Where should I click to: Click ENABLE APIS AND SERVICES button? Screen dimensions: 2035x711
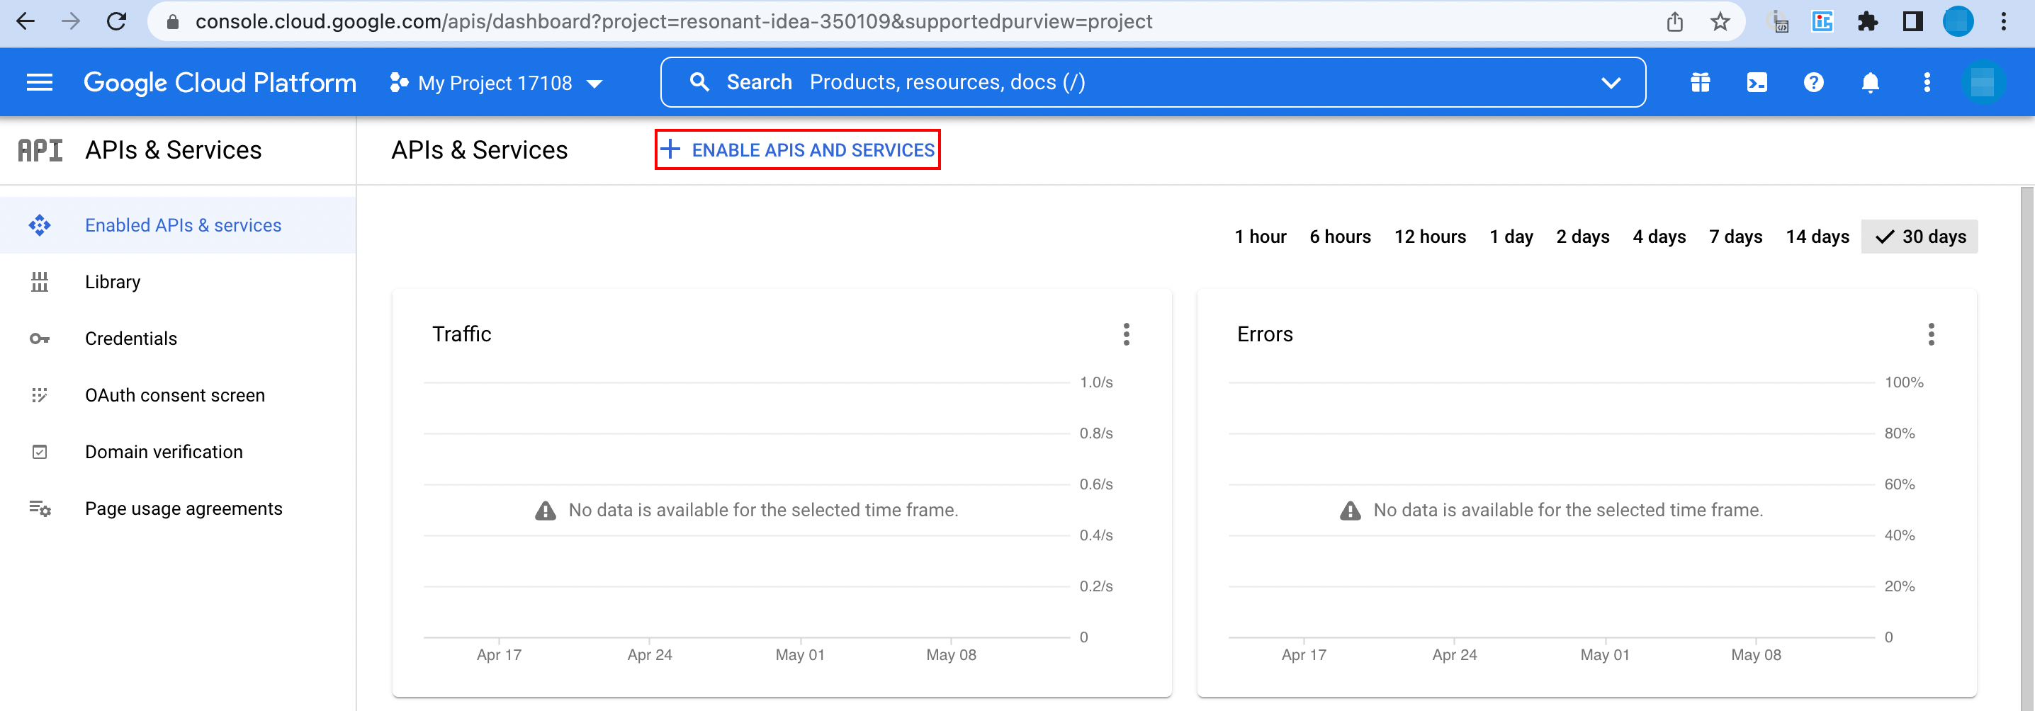coord(797,150)
